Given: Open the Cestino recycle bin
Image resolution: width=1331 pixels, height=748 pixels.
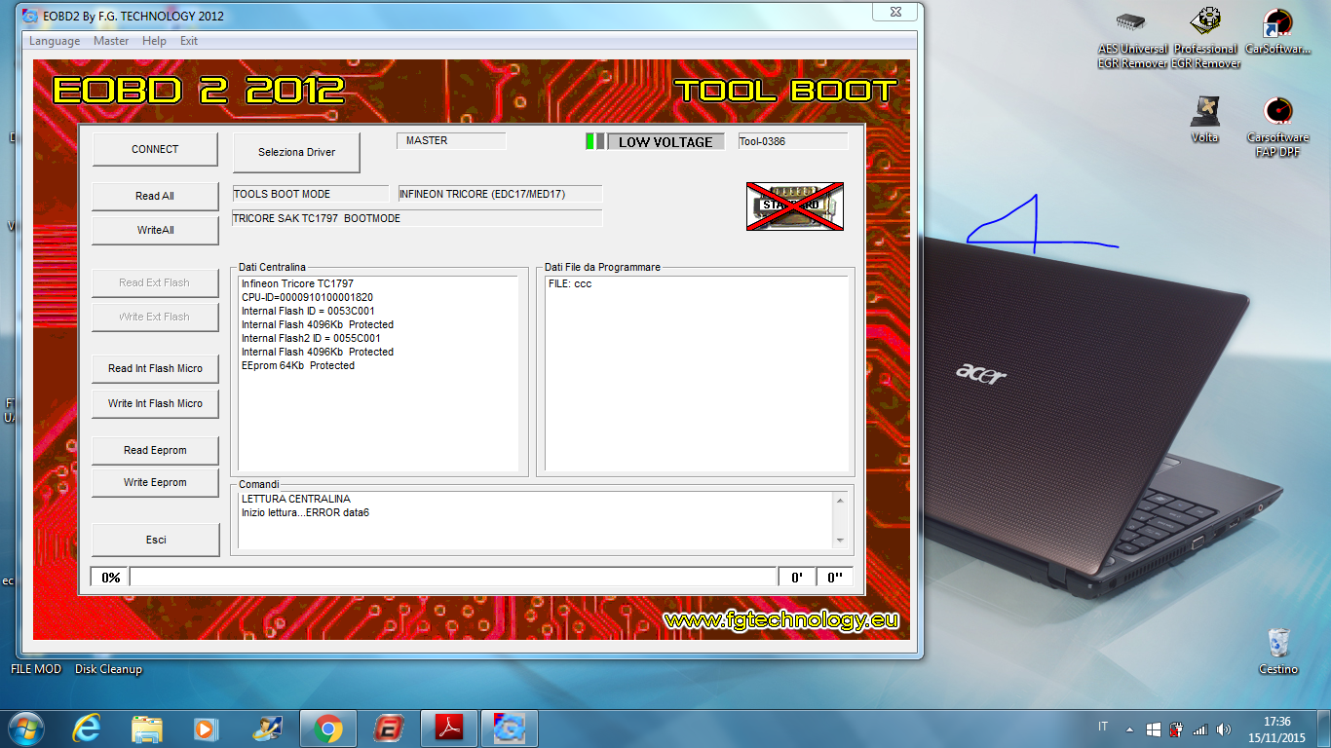Looking at the screenshot, I should pos(1278,652).
